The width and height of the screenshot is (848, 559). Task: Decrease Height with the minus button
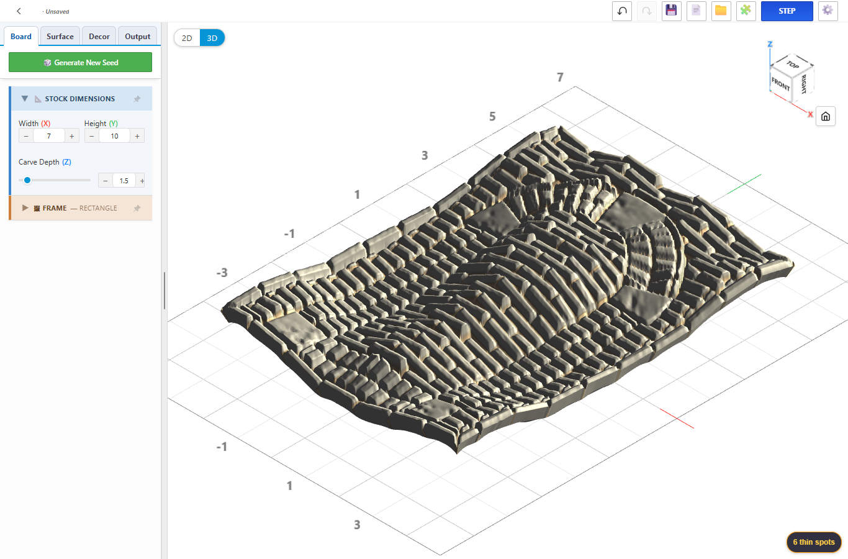click(x=92, y=136)
